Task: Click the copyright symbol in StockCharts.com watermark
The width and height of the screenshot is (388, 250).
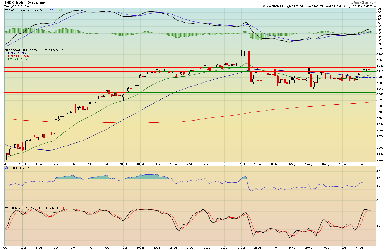Action: click(352, 3)
